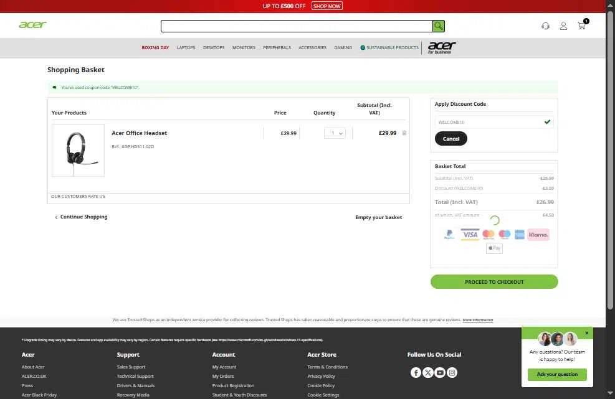Open Cookie Policy footer link
Viewport: 615px width, 399px height.
(321, 386)
